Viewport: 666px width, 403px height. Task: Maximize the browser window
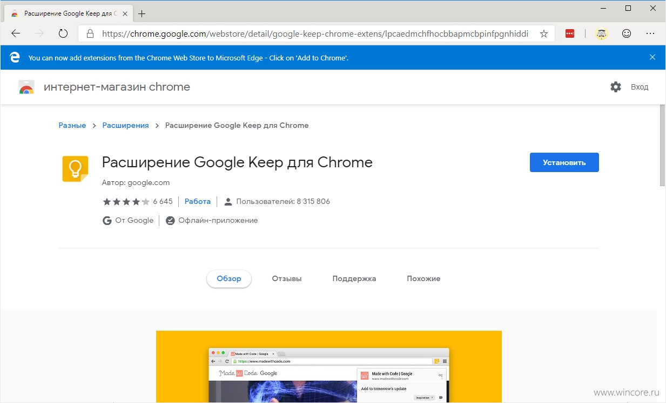click(628, 8)
